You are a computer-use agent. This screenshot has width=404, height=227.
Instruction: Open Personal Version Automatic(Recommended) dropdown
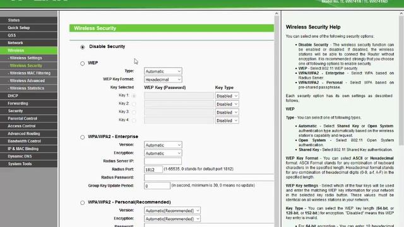pos(172,211)
